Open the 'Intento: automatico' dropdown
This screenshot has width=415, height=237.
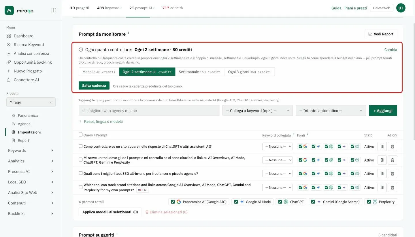[x=331, y=111]
